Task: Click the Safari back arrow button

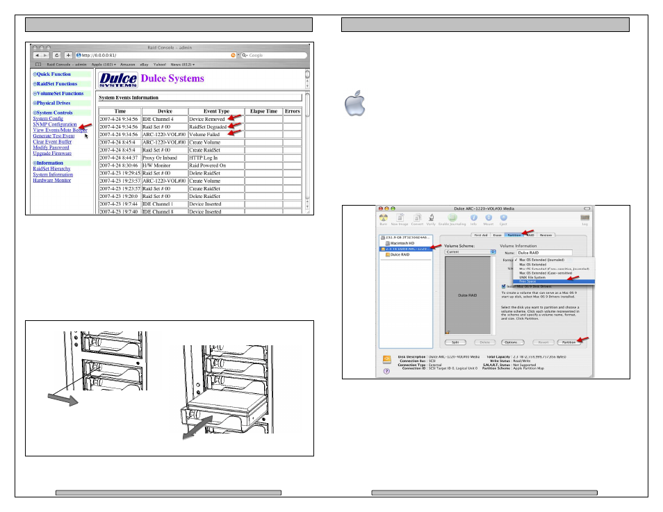Action: click(x=38, y=56)
